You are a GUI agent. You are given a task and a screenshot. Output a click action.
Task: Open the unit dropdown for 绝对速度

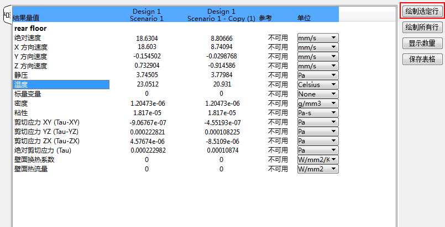click(x=318, y=37)
